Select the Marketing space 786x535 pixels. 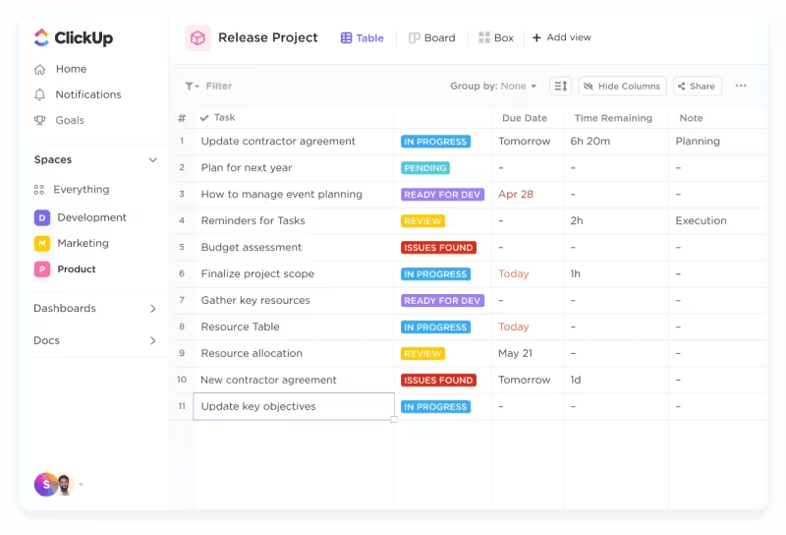point(83,244)
